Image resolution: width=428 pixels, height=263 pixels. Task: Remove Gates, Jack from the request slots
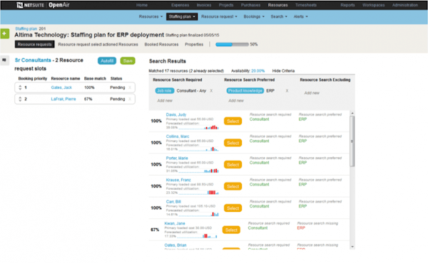pyautogui.click(x=130, y=87)
